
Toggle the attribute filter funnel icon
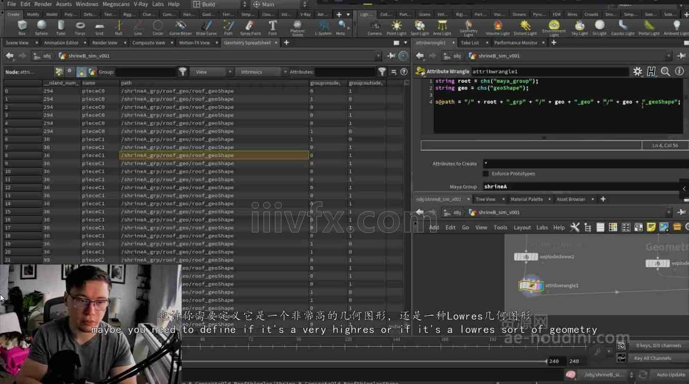point(382,72)
